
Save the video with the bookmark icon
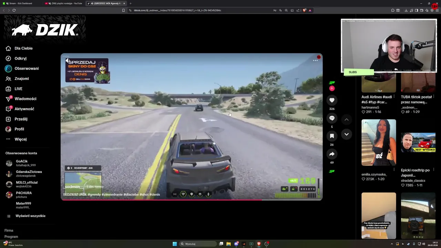point(332,136)
